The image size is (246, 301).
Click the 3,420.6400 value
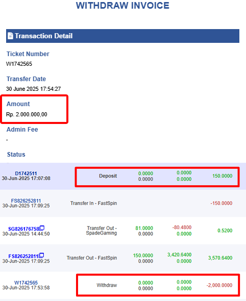coord(179,255)
